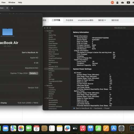Launch Maps from the Dock
The height and width of the screenshot is (134, 134).
click(x=13, y=128)
